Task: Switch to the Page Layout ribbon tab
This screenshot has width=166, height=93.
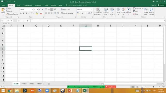Action: coord(28,5)
